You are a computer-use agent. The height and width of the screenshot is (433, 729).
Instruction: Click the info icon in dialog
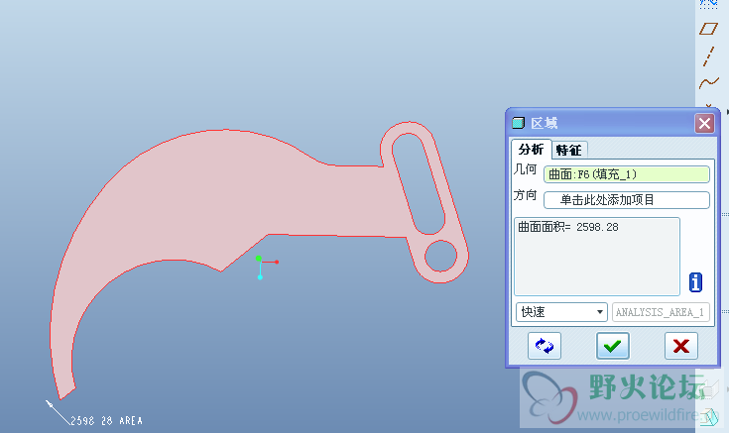[x=695, y=283]
